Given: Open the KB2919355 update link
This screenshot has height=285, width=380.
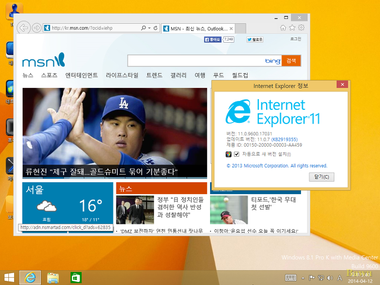Looking at the screenshot, I should tap(284, 140).
